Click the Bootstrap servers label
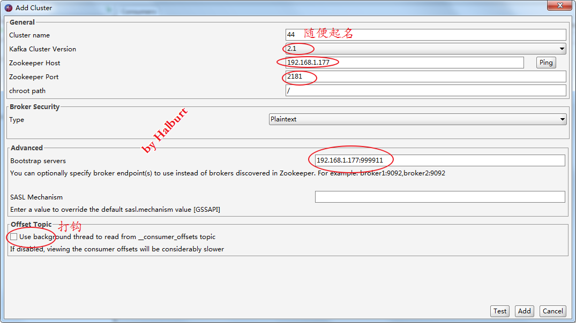The height and width of the screenshot is (323, 576). click(38, 161)
